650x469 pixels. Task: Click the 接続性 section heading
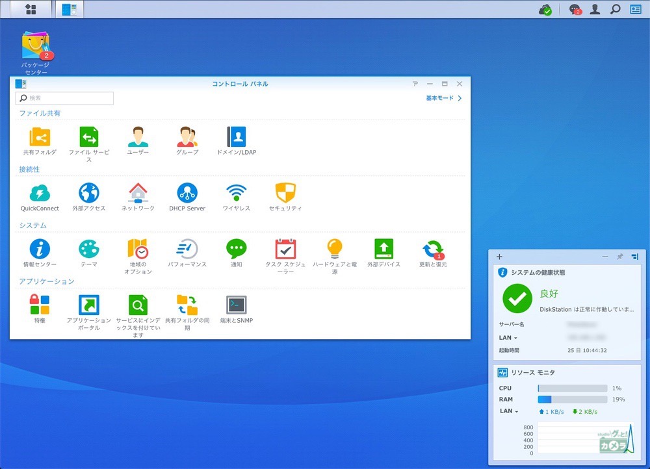(x=29, y=169)
